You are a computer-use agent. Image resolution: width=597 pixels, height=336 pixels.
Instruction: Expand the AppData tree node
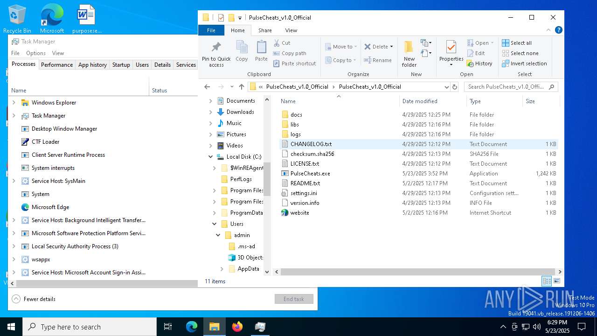[x=222, y=269]
